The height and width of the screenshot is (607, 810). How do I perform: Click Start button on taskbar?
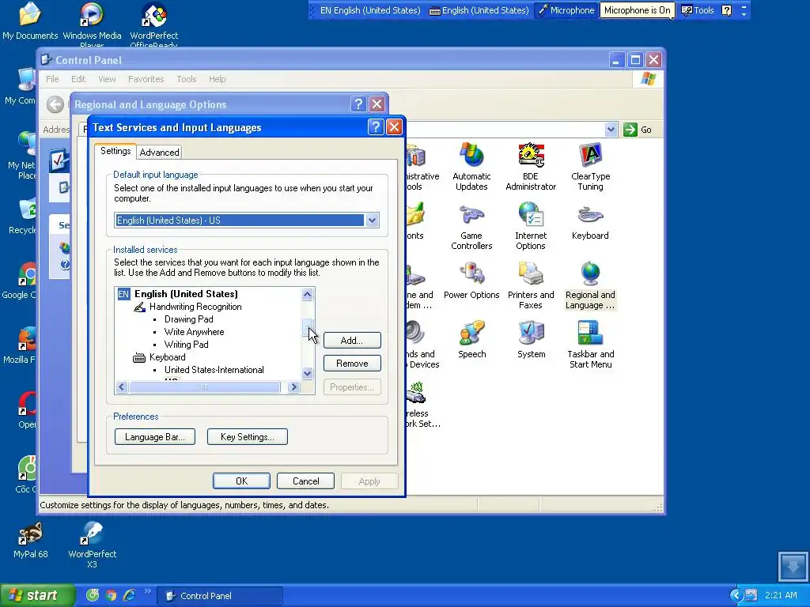pos(38,596)
